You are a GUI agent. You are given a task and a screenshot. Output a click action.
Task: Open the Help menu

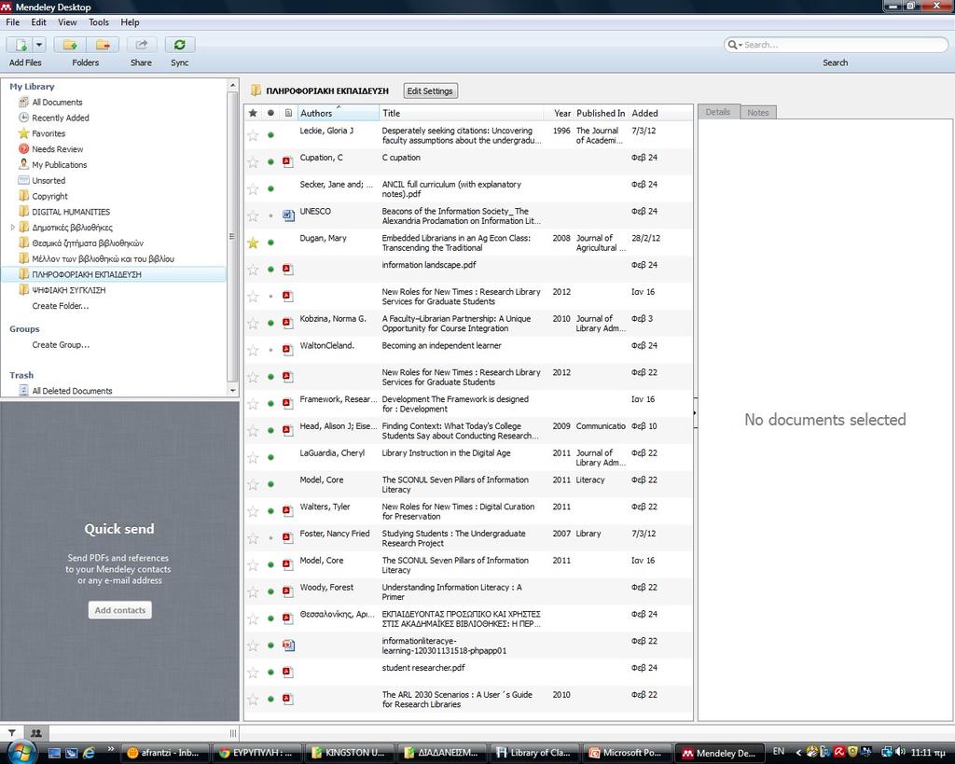pyautogui.click(x=130, y=22)
